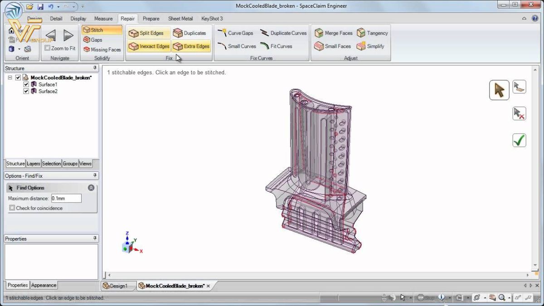
Task: Select the Tangency tool
Action: (x=373, y=33)
